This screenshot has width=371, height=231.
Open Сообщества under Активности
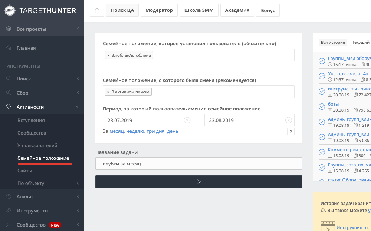point(32,133)
